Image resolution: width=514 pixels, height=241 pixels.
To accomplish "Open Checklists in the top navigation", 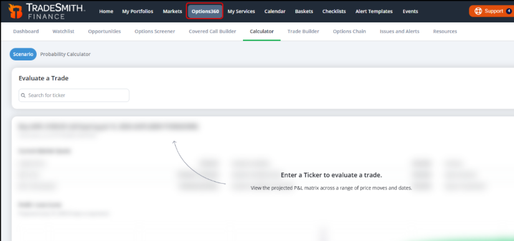I will (334, 11).
